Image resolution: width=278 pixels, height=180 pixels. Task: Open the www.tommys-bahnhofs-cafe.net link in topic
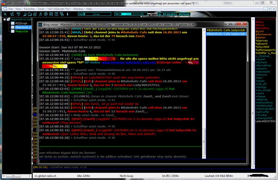coord(129,63)
